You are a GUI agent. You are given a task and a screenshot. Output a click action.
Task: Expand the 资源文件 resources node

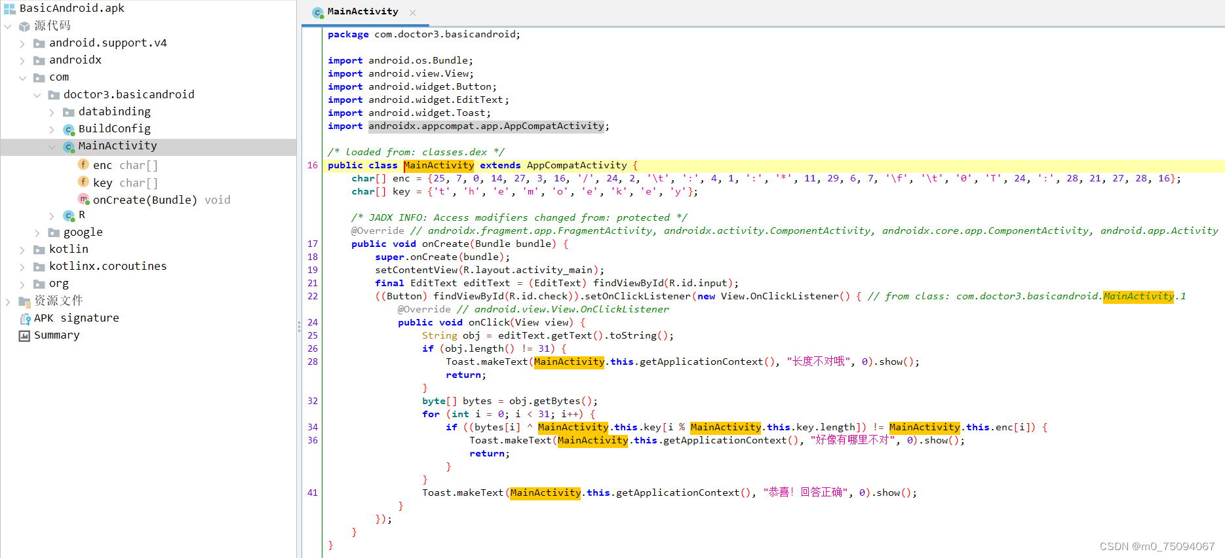point(8,302)
